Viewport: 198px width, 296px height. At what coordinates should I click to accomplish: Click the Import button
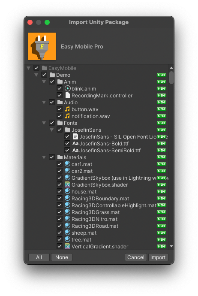tap(158, 257)
